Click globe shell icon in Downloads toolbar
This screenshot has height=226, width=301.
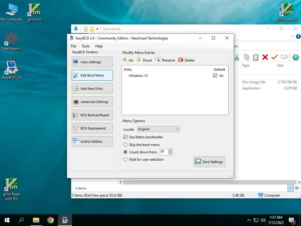296,57
